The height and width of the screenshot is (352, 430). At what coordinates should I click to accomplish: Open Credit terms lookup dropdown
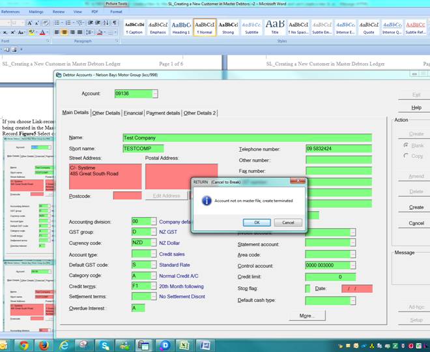click(154, 286)
